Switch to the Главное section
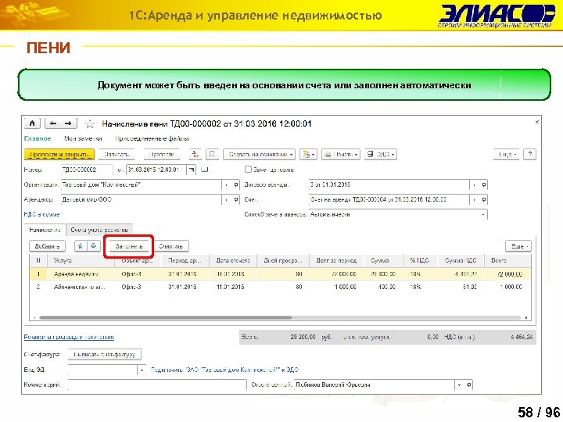Image resolution: width=563 pixels, height=422 pixels. 38,138
